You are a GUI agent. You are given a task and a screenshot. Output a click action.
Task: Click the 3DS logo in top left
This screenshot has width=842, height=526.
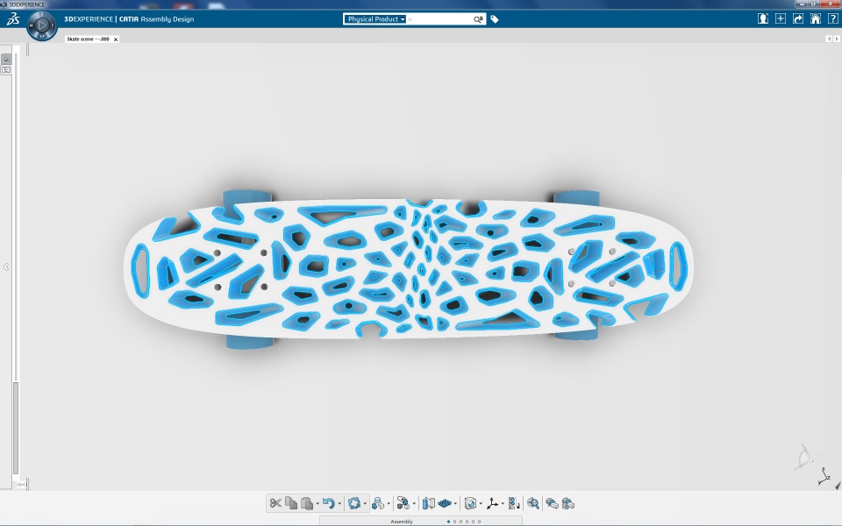(13, 19)
